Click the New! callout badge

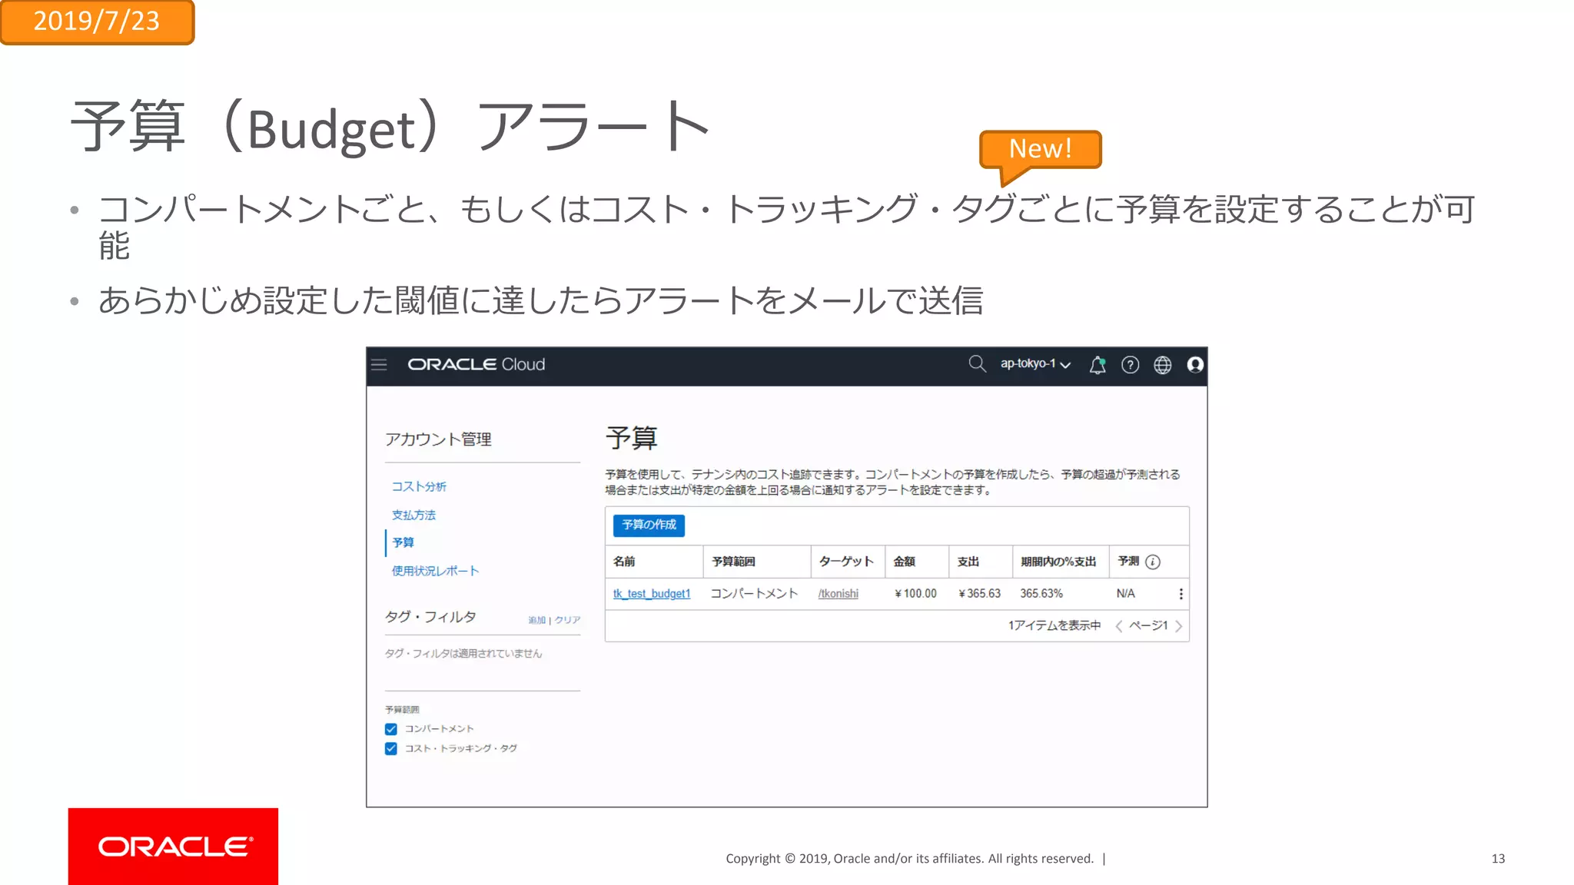pos(1040,149)
